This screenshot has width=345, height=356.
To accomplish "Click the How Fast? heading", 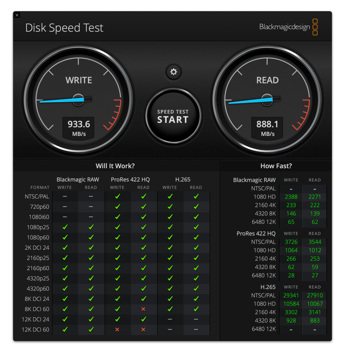I will point(276,166).
